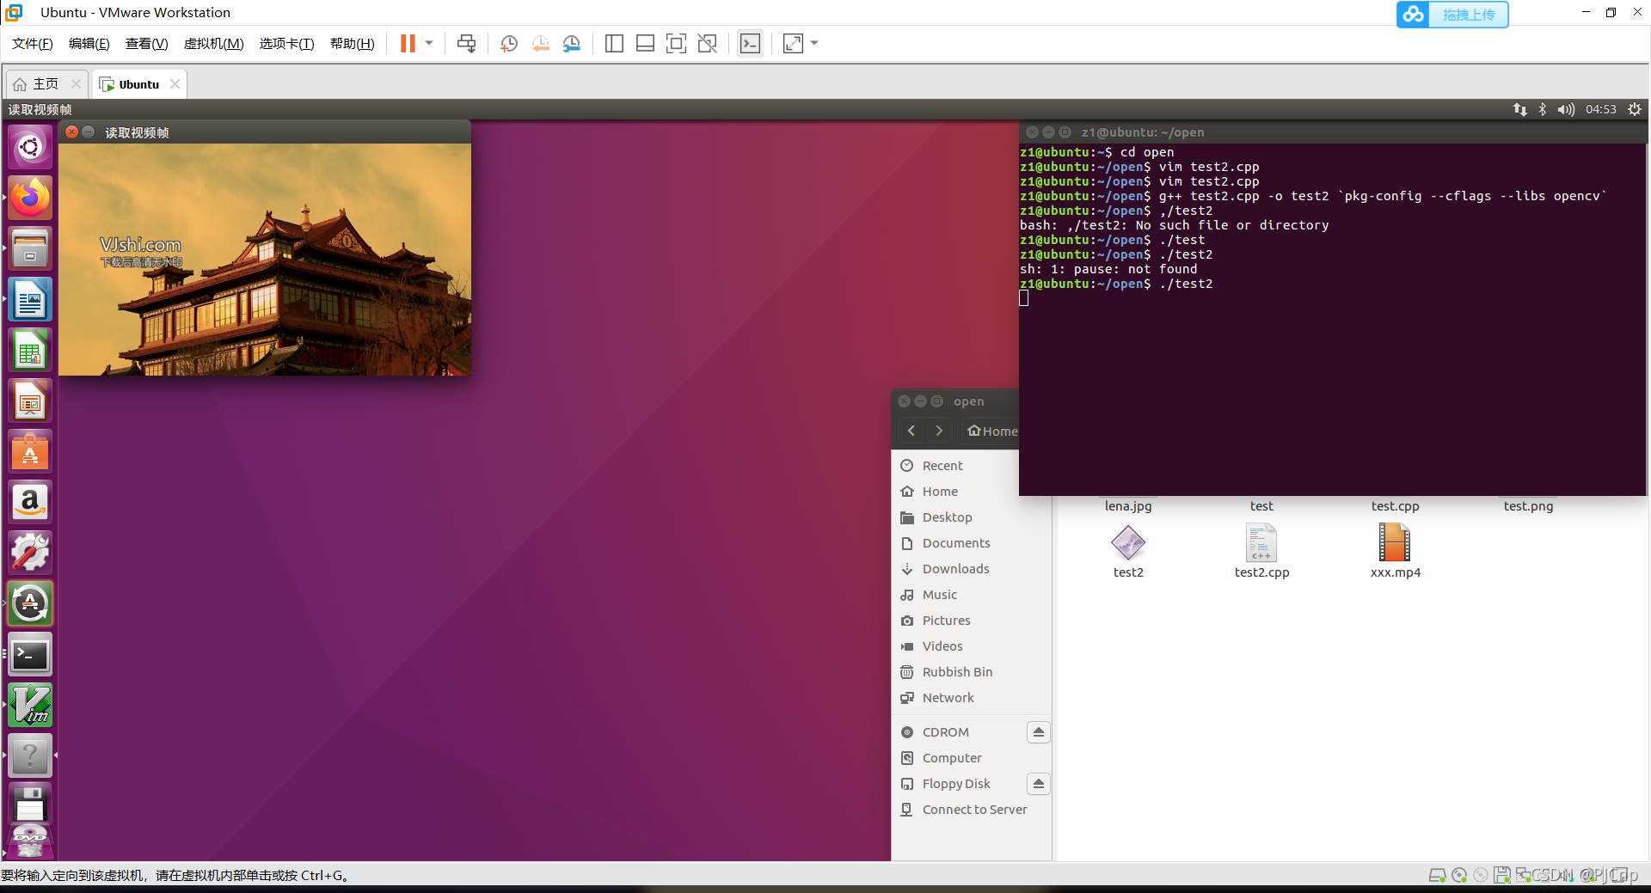Open Ubuntu Software Center from the dock
This screenshot has height=893, width=1651.
click(x=30, y=451)
